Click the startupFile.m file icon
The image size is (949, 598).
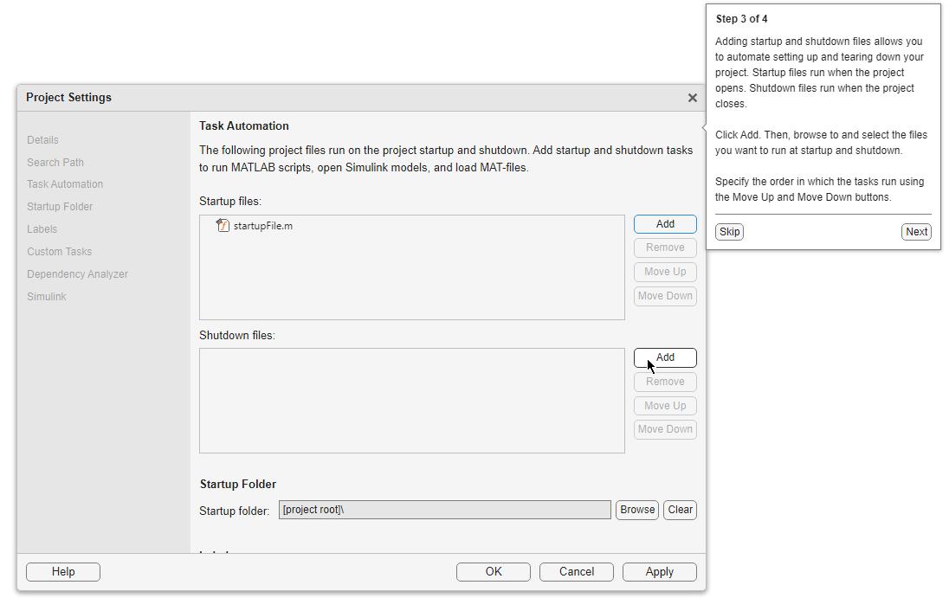coord(223,226)
